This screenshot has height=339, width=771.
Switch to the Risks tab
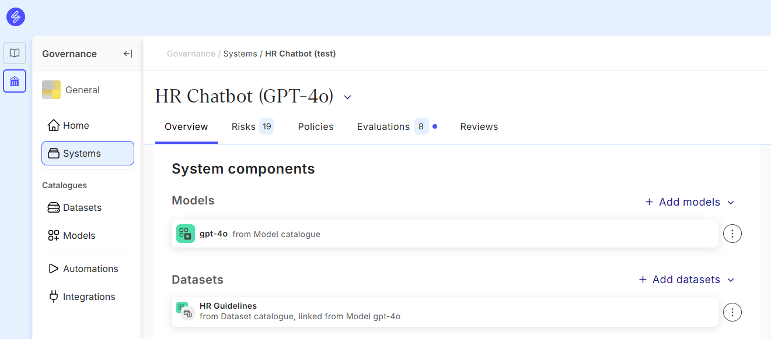[243, 126]
